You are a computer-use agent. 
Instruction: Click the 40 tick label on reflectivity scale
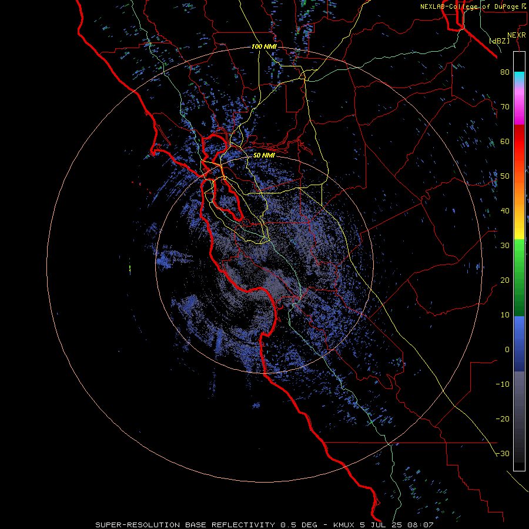505,211
